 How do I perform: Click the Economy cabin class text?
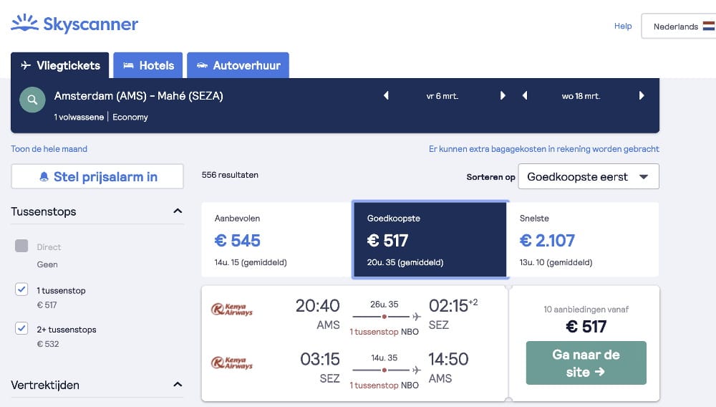pyautogui.click(x=130, y=117)
